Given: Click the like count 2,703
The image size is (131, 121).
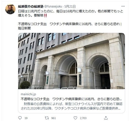Looking at the screenshot, I should tap(83, 118).
